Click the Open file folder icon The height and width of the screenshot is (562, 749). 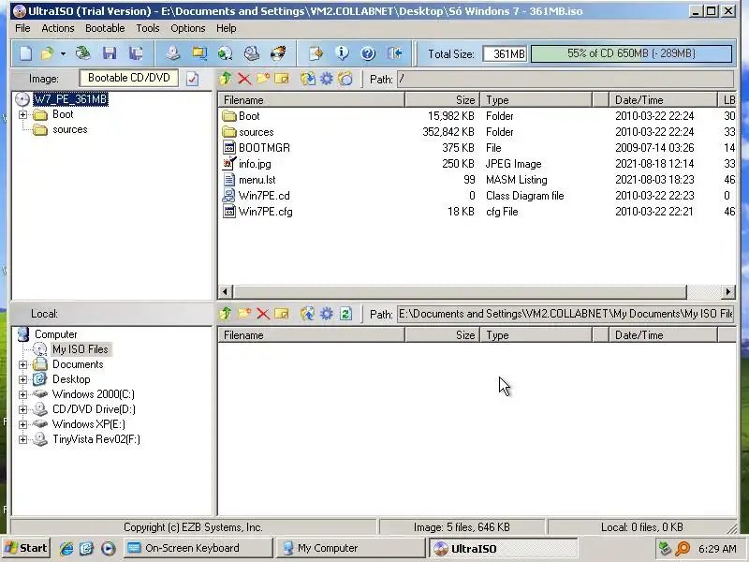pyautogui.click(x=48, y=53)
